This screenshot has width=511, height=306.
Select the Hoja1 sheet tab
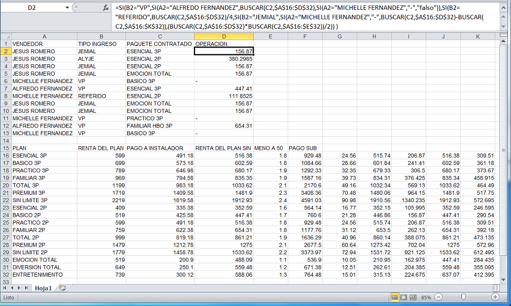coord(43,288)
